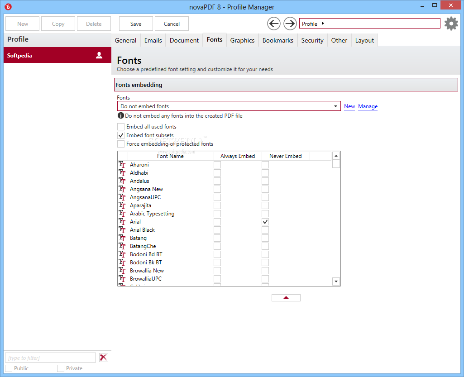Image resolution: width=464 pixels, height=377 pixels.
Task: Click the forward navigation arrow icon
Action: 290,24
